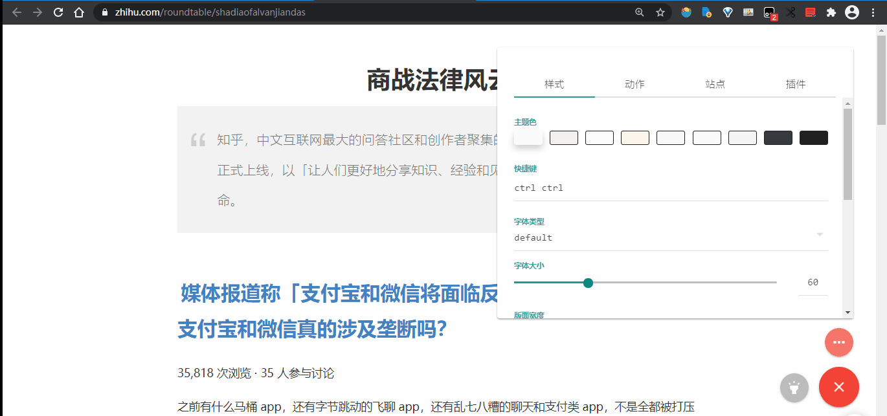
Task: Open the colorful bowl extension icon
Action: [686, 12]
